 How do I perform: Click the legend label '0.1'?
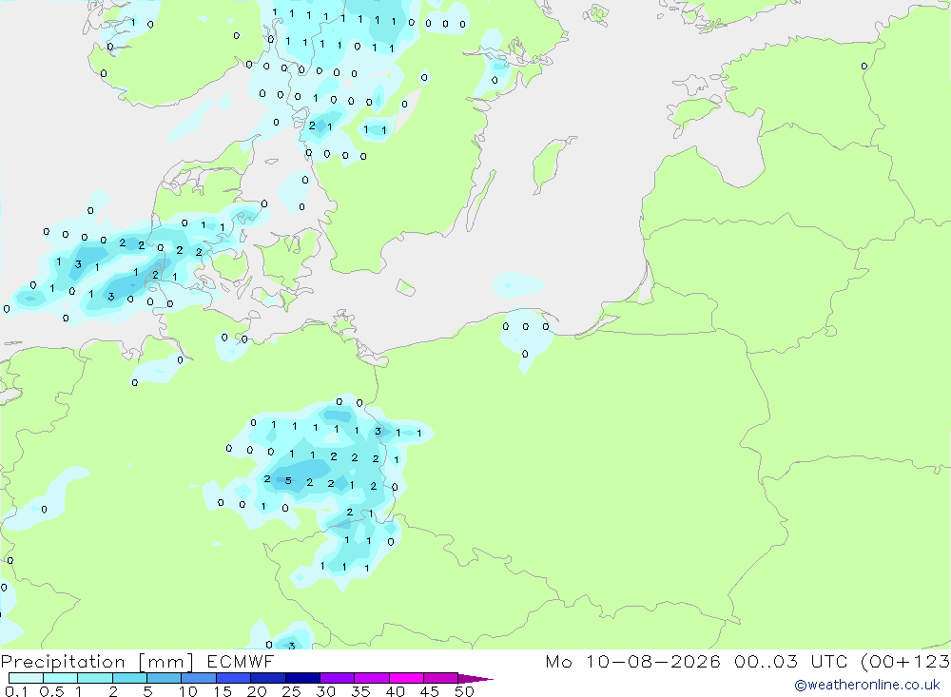(x=16, y=691)
